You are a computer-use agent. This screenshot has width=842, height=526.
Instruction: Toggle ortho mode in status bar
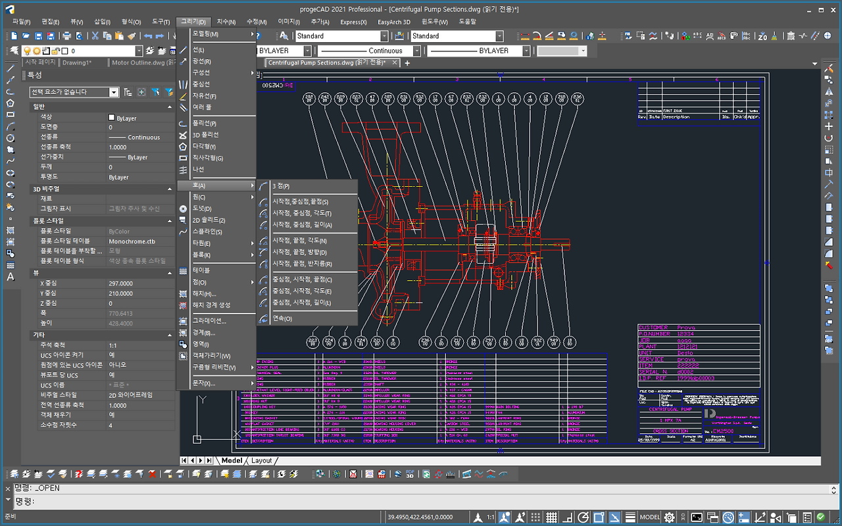567,517
